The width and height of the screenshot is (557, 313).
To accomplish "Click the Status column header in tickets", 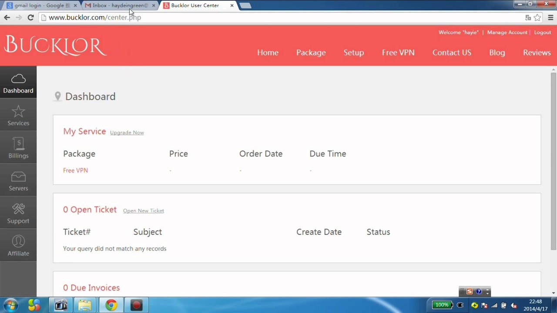I will (x=378, y=232).
